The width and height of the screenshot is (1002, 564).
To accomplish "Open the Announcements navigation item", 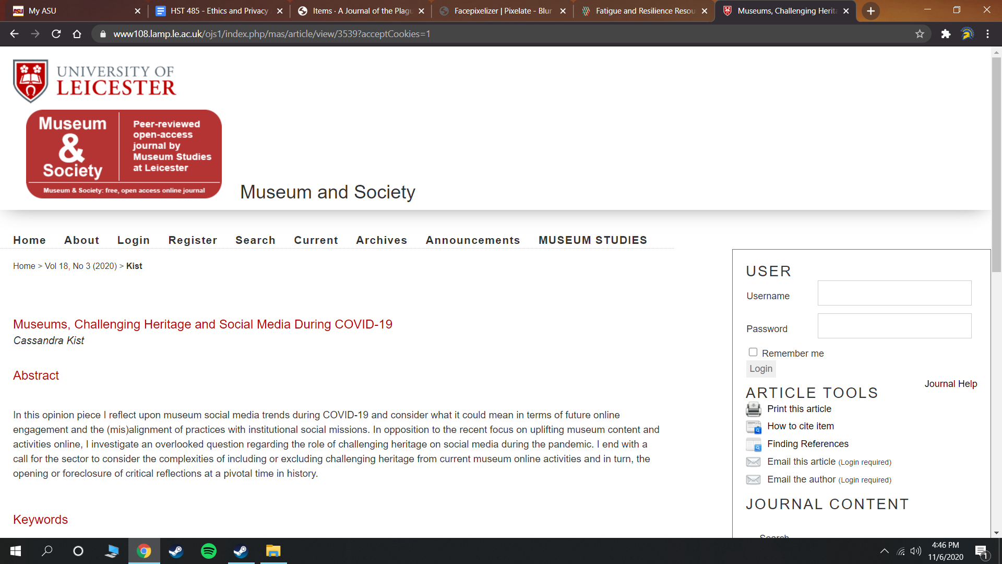I will pyautogui.click(x=473, y=240).
